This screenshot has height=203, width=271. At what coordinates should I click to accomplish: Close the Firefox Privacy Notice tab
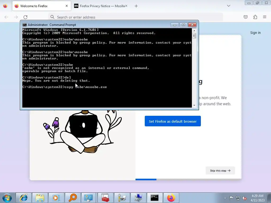point(126,6)
